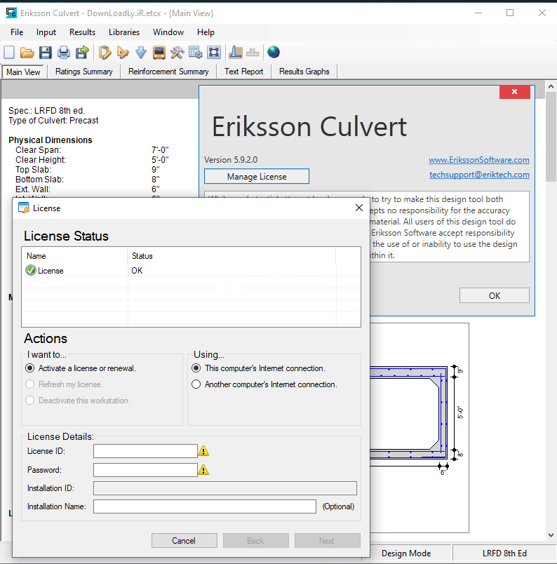Image resolution: width=557 pixels, height=564 pixels.
Task: Click the globe web icon in toolbar
Action: (274, 53)
